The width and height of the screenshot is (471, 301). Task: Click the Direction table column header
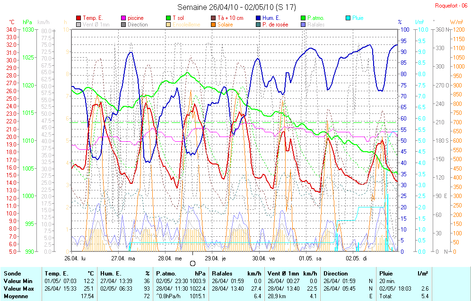336,274
